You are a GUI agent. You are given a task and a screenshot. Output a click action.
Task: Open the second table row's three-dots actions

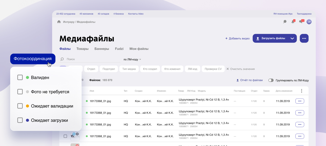pyautogui.click(x=300, y=113)
